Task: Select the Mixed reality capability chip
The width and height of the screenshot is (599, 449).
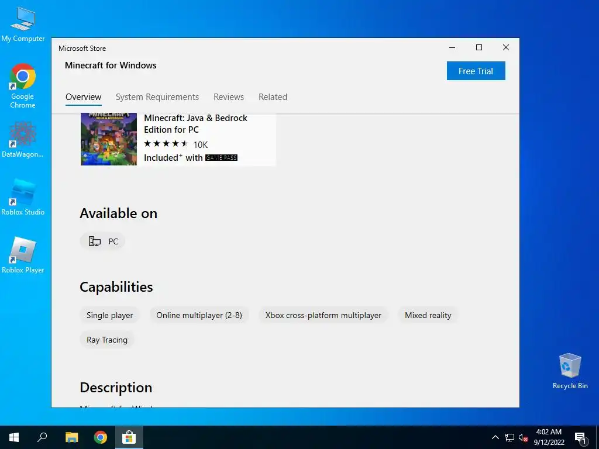Action: [x=428, y=315]
